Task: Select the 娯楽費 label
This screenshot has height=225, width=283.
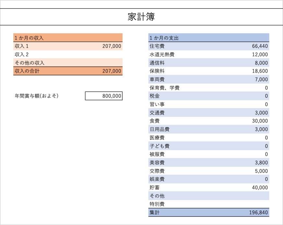Action: (157, 179)
